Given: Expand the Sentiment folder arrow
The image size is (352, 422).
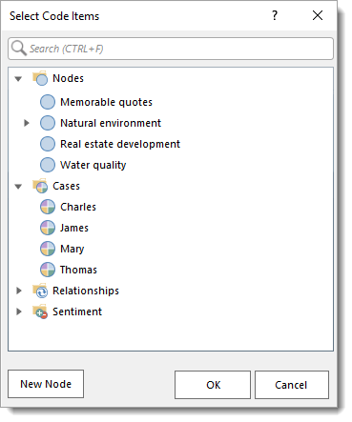Looking at the screenshot, I should [19, 311].
